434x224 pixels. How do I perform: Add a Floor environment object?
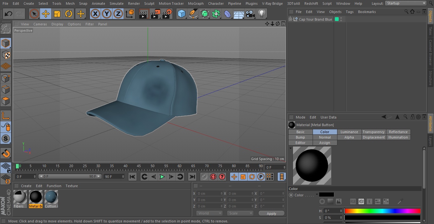click(x=239, y=14)
